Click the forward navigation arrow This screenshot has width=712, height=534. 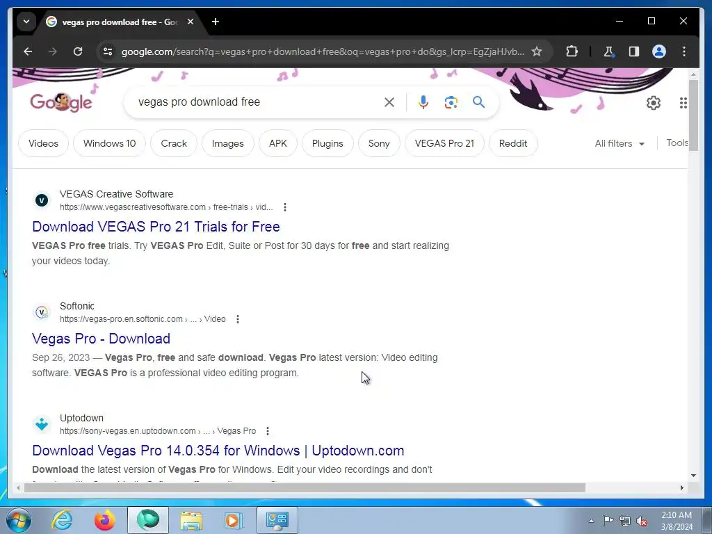(53, 51)
